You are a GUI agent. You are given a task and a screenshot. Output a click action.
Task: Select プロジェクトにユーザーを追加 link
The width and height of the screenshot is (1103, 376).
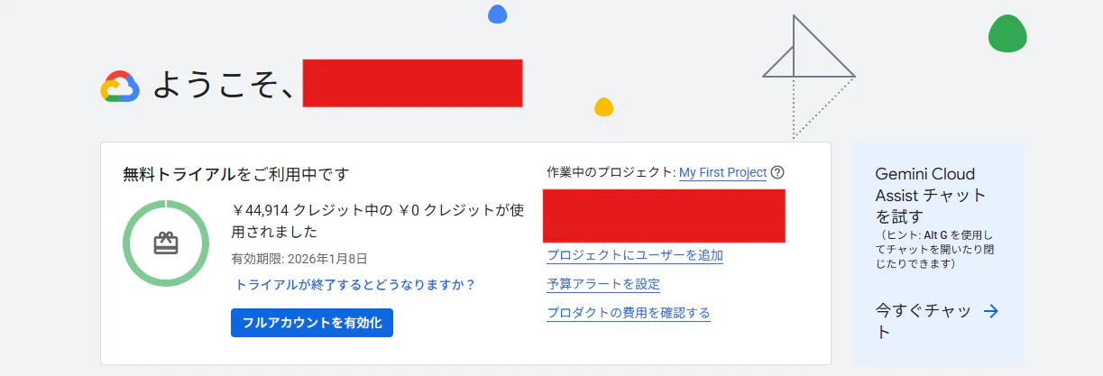[635, 255]
